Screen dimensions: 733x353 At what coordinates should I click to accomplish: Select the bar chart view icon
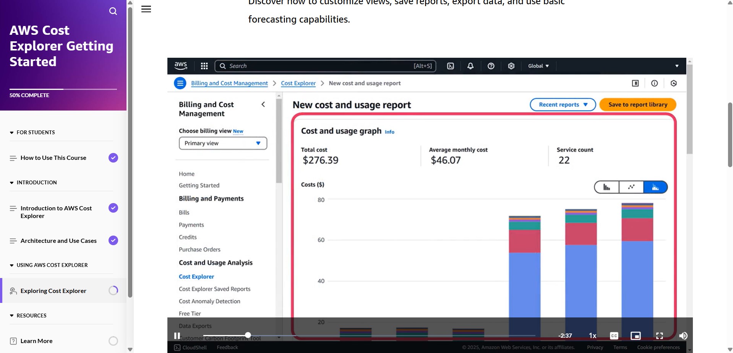click(607, 187)
